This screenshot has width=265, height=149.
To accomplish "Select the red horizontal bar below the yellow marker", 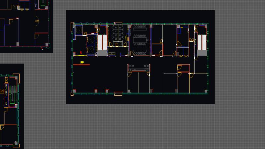I will click(x=81, y=65).
